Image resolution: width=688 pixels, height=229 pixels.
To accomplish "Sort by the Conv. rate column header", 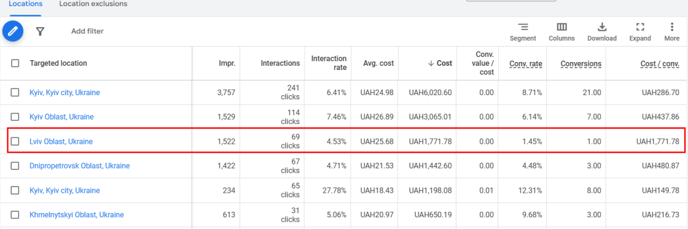I will (x=526, y=64).
